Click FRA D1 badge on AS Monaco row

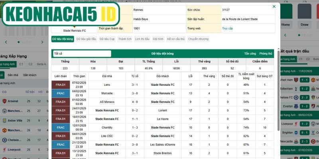click(x=61, y=102)
